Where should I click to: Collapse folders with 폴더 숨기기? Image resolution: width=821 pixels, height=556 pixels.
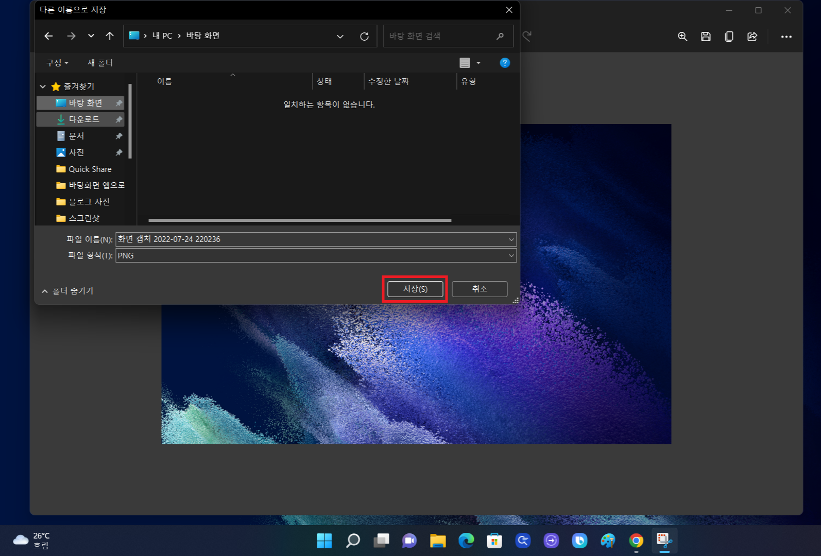[67, 291]
